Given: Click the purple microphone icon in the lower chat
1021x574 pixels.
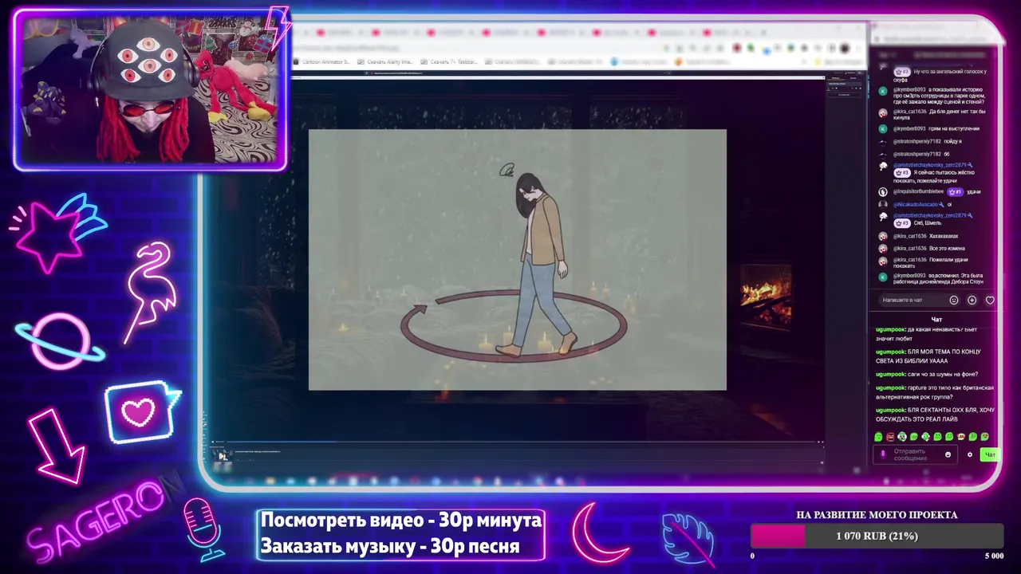Looking at the screenshot, I should click(882, 454).
